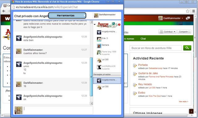This screenshot has width=198, height=118.
Task: Click the chat scroll down arrow
Action: (92, 103)
